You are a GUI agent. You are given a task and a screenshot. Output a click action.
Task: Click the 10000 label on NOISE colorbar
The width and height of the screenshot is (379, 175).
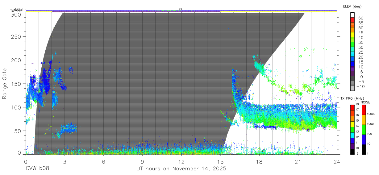click(371, 114)
